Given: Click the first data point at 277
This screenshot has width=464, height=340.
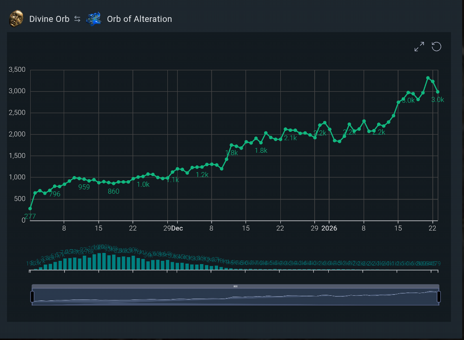Looking at the screenshot, I should [x=30, y=209].
